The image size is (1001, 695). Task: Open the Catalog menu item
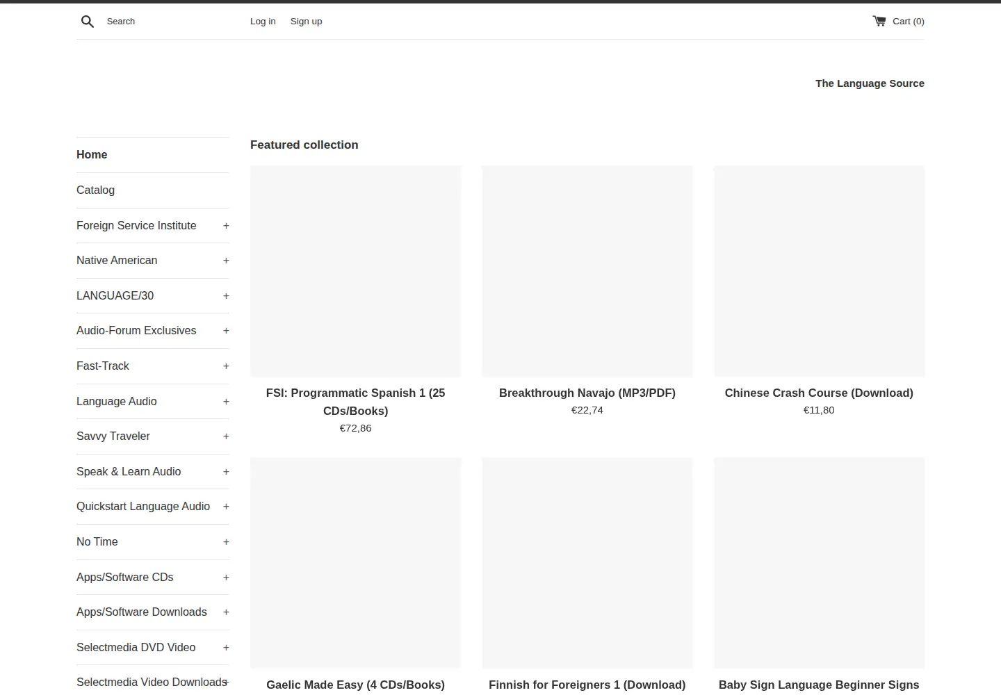95,190
